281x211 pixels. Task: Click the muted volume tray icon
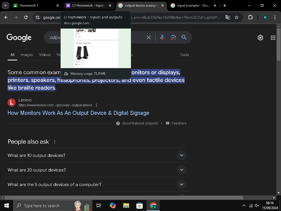click(257, 206)
